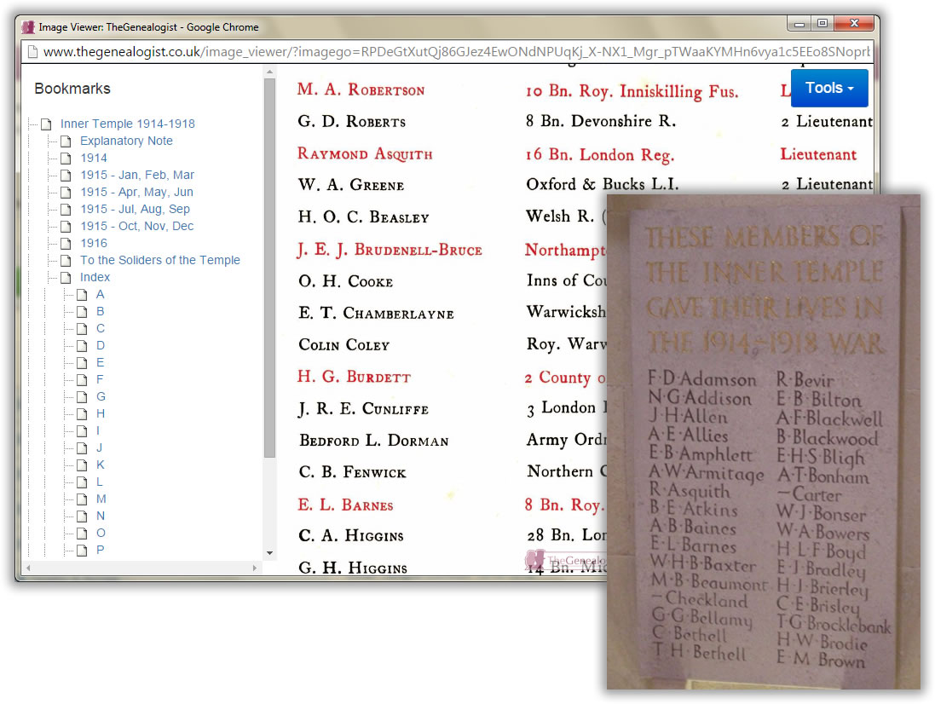Click page icon beside index letter M

pyautogui.click(x=82, y=499)
